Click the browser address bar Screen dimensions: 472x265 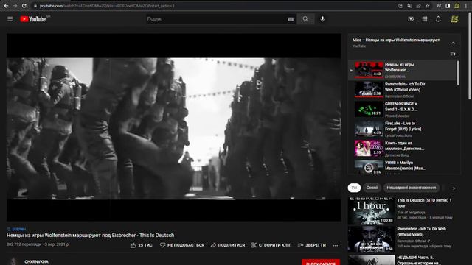(211, 6)
